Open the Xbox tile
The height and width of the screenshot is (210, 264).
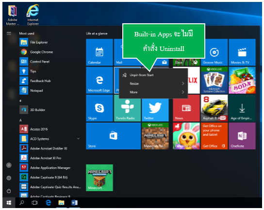[186, 63]
